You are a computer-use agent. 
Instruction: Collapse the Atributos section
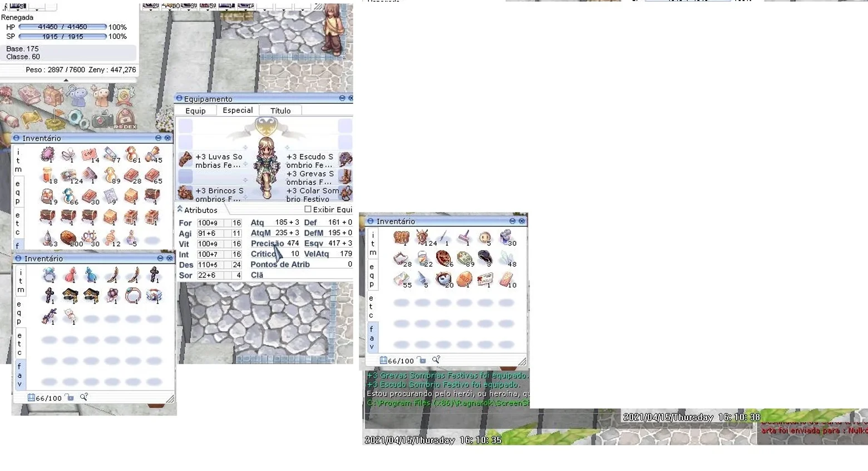click(180, 210)
